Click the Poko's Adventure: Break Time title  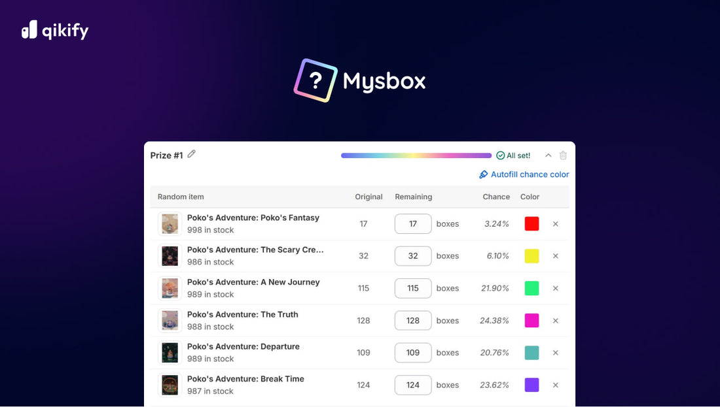pyautogui.click(x=245, y=379)
